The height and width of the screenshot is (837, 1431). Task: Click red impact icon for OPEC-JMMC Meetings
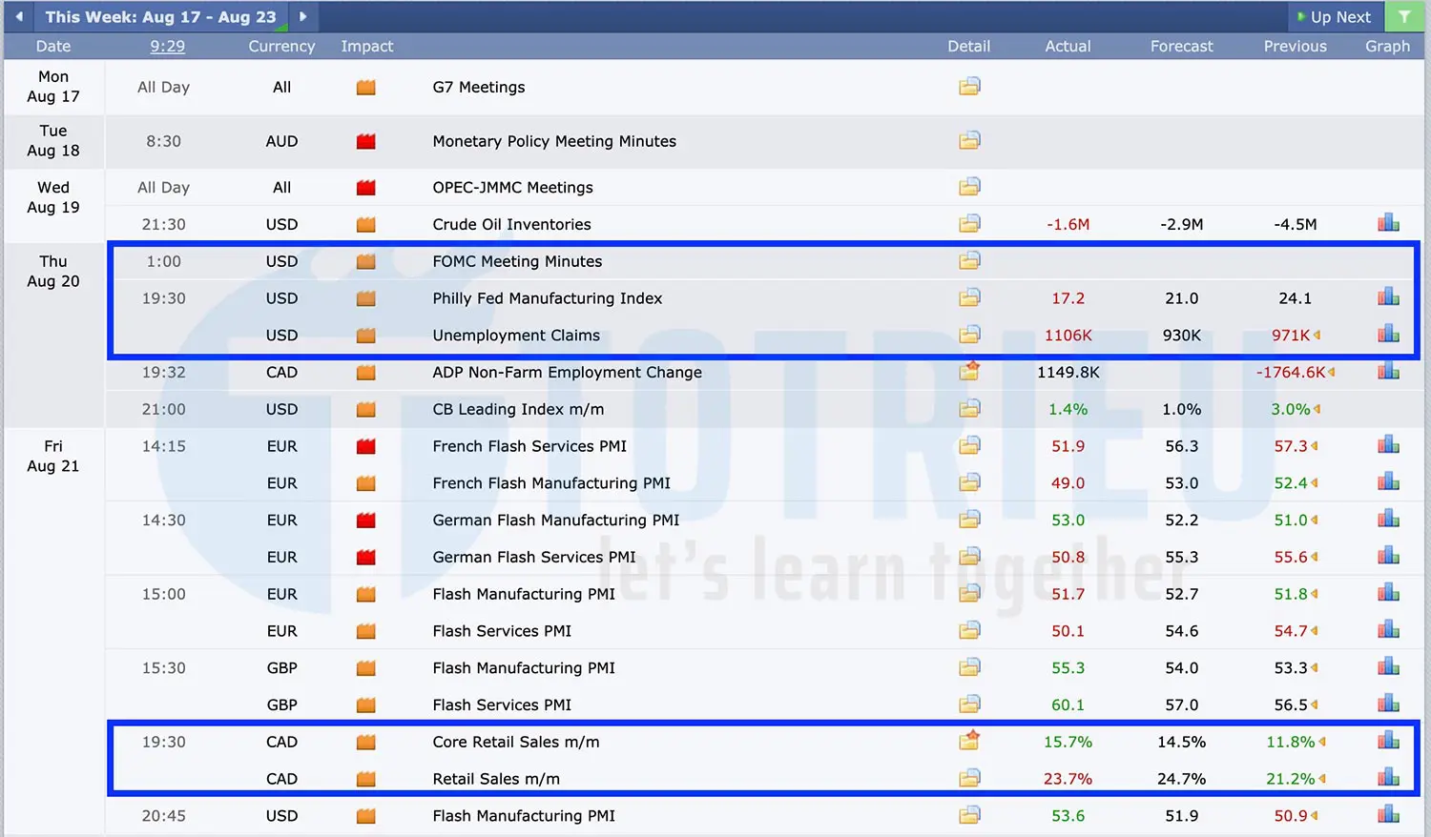(x=366, y=188)
